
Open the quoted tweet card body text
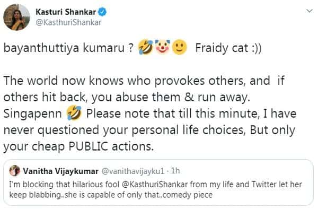pyautogui.click(x=155, y=190)
